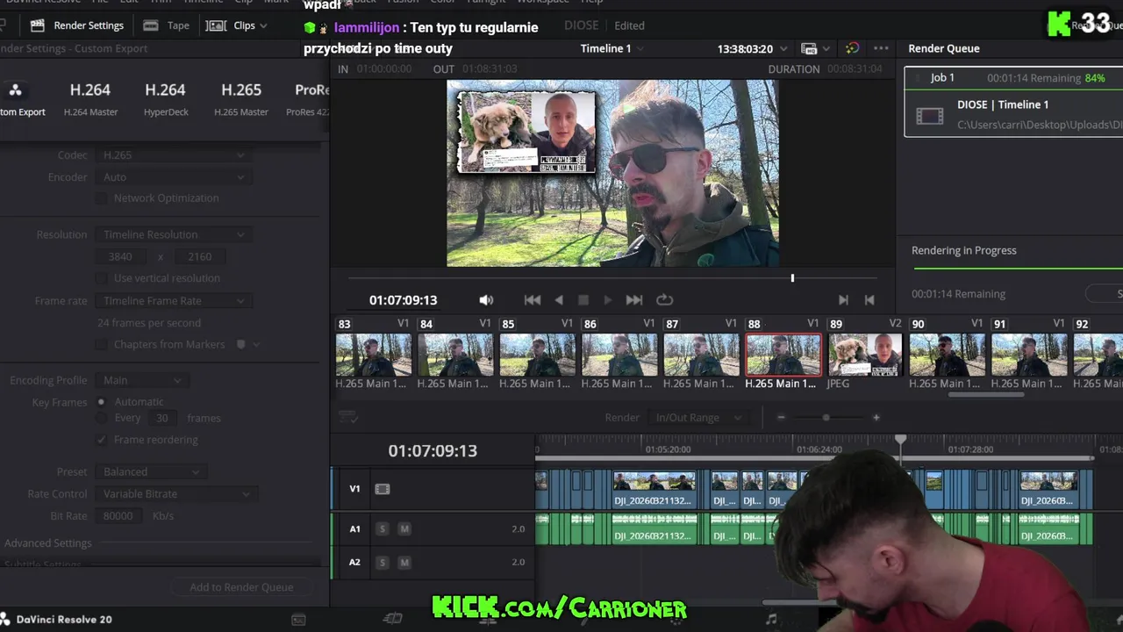
Task: Click the 3840 width input field
Action: (120, 256)
